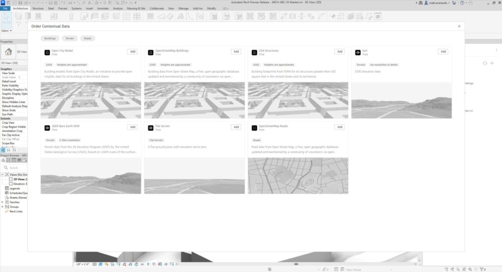Select the Curtain Grid tool icon
The width and height of the screenshot is (502, 272).
coord(126,16)
